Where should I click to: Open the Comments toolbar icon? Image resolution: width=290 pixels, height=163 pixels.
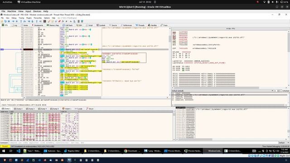click(53, 21)
